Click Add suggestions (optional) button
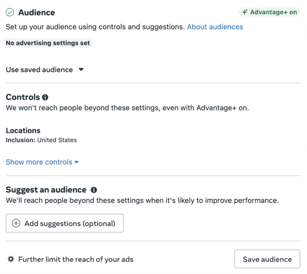Viewport: 307px width, 274px height. pos(64,223)
